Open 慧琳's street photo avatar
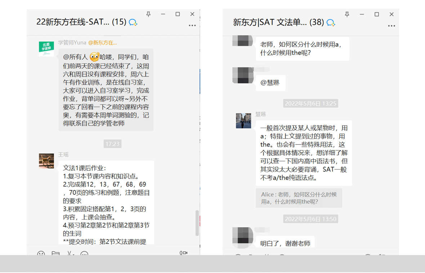This screenshot has height=273, width=425. pos(243,121)
